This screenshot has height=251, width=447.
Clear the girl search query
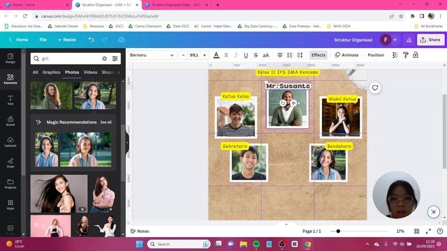pyautogui.click(x=105, y=59)
